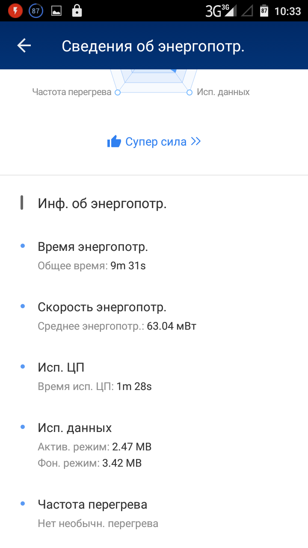
Task: Tap the battery icon in status bar
Action: [x=264, y=11]
